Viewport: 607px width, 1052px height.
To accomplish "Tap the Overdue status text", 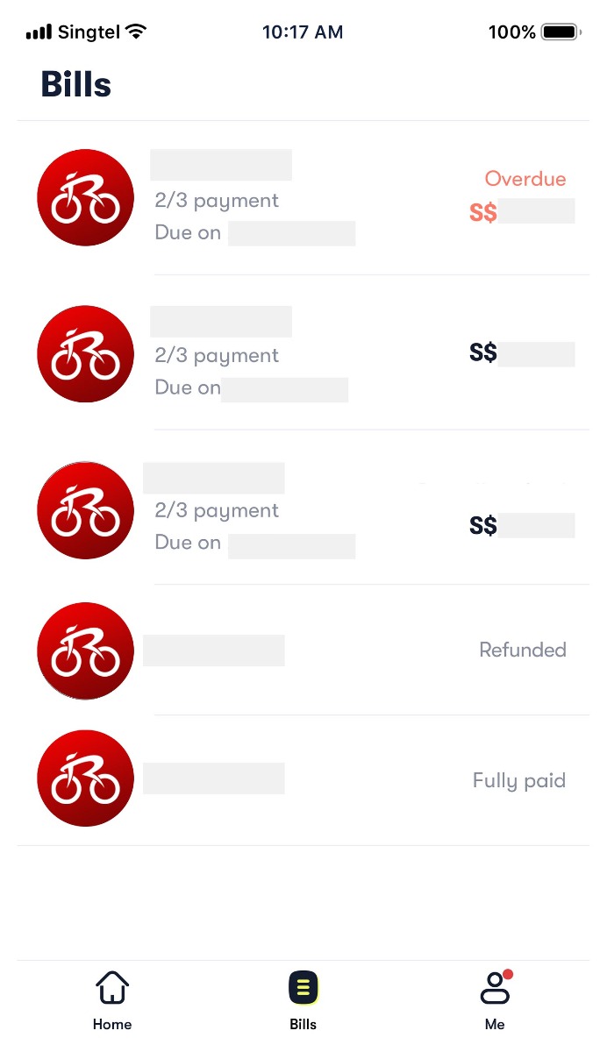I will pyautogui.click(x=525, y=179).
